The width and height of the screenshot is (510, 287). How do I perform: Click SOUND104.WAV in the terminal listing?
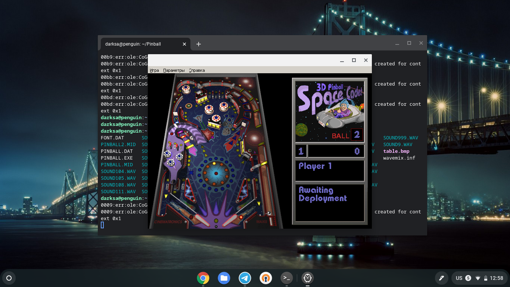click(118, 171)
